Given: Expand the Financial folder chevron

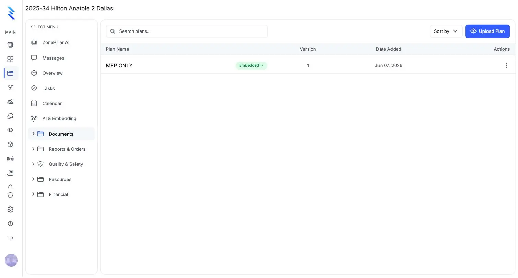Looking at the screenshot, I should (33, 194).
